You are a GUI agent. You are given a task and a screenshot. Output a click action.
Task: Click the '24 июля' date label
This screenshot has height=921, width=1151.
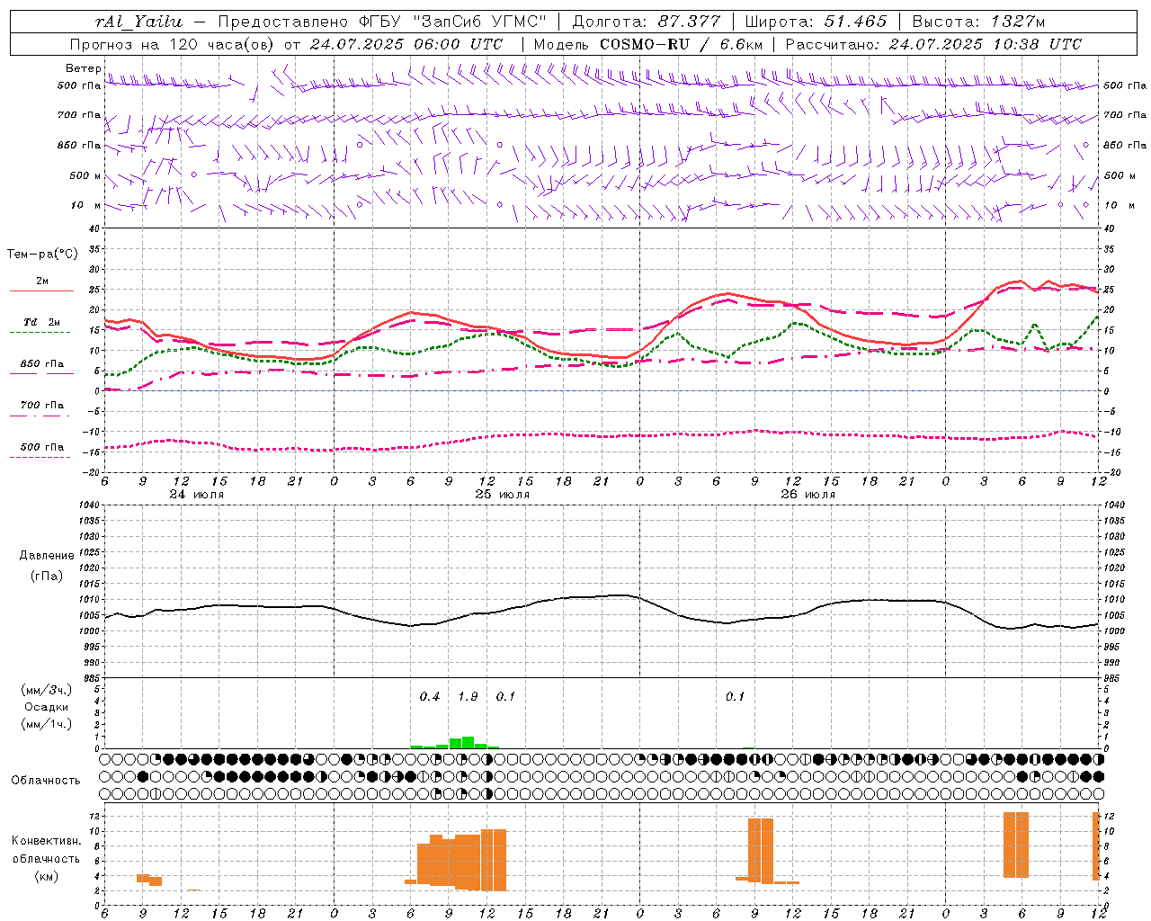[x=197, y=495]
